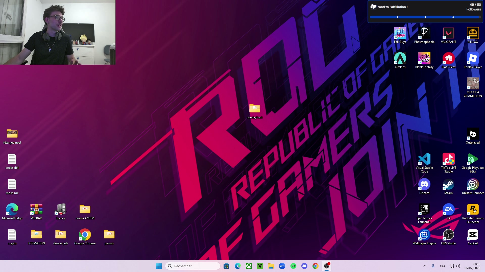Click the têtes jeu noel folder
This screenshot has height=272, width=485.
12,136
